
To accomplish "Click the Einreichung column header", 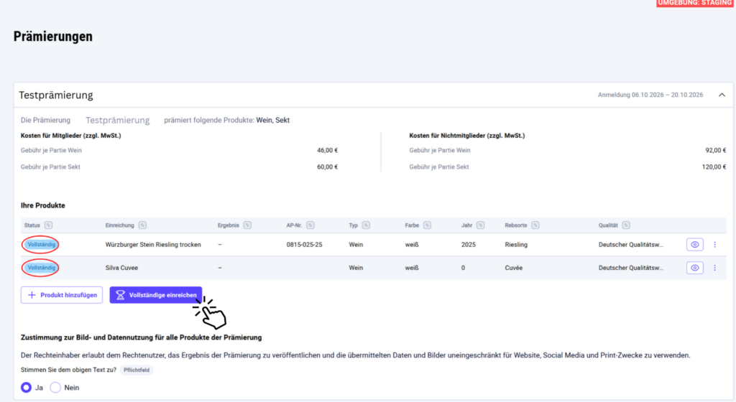I will coord(120,225).
